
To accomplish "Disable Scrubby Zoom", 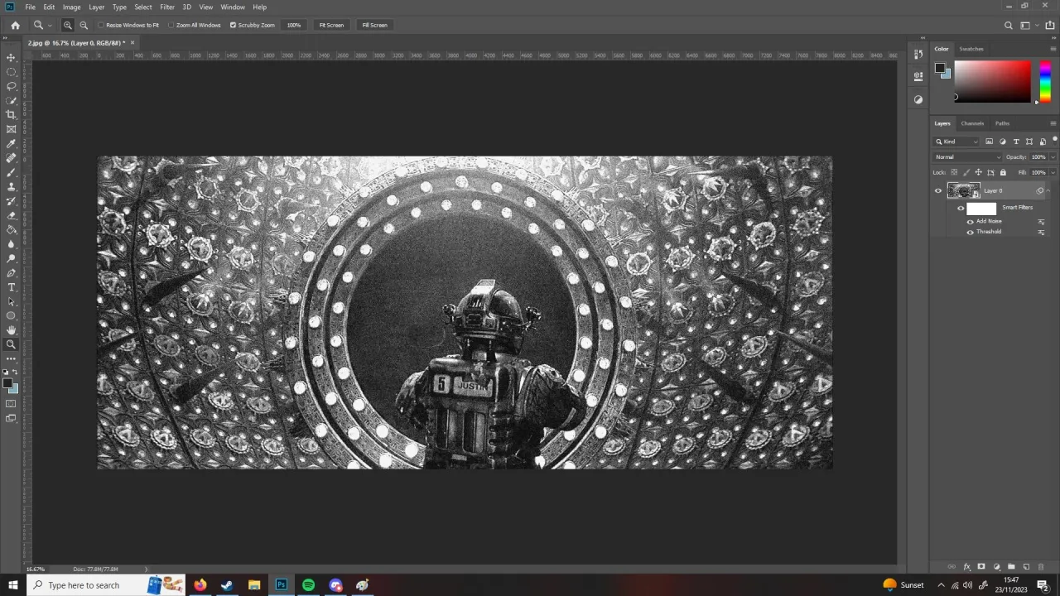I will tap(234, 25).
